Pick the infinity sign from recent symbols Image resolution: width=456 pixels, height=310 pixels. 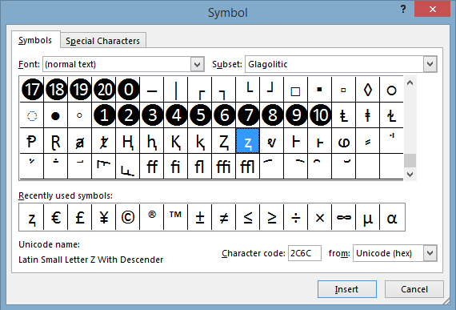[x=344, y=217]
